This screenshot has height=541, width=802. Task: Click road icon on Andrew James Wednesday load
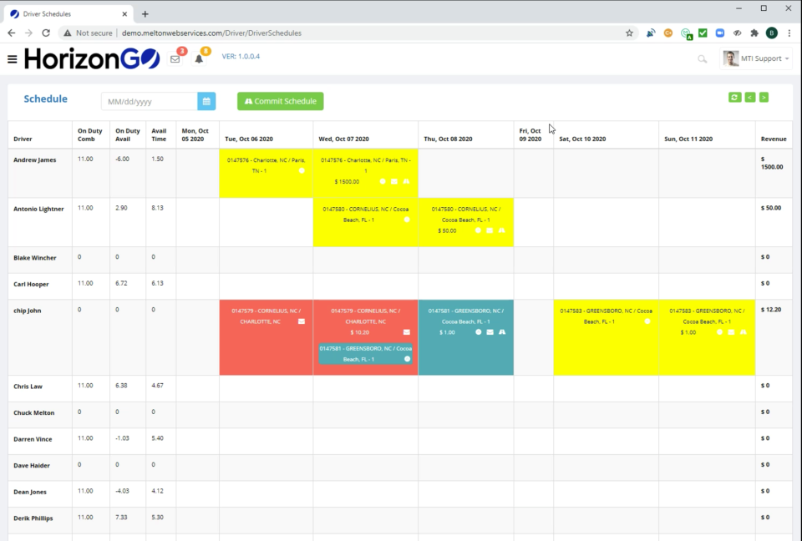point(406,181)
